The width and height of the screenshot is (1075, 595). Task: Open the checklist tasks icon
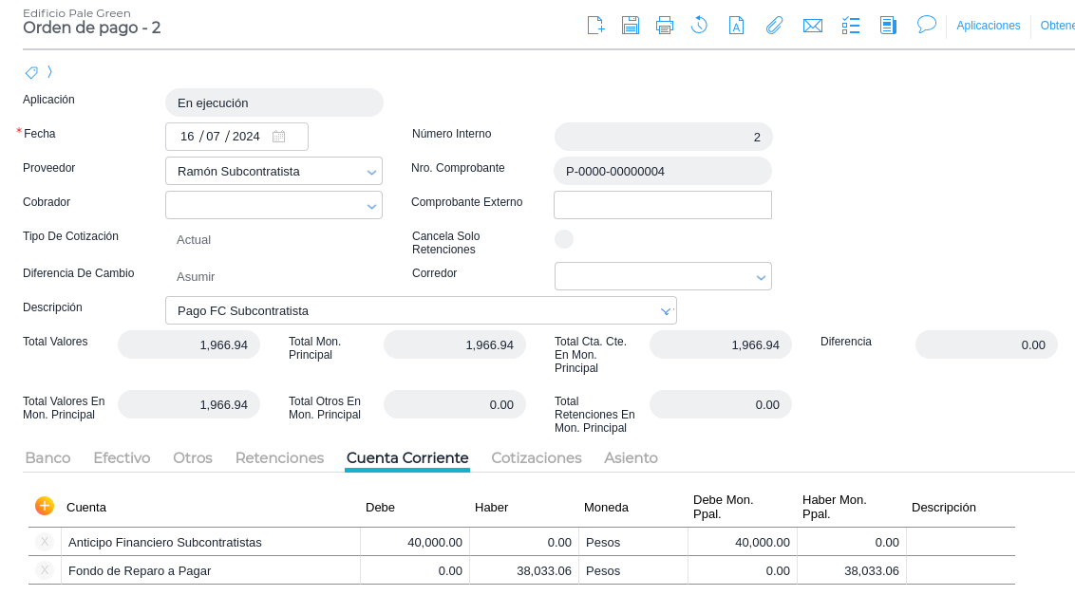851,26
